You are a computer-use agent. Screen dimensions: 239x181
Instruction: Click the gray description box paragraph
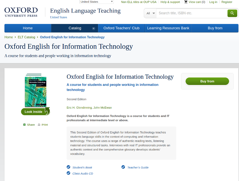[x=121, y=143]
